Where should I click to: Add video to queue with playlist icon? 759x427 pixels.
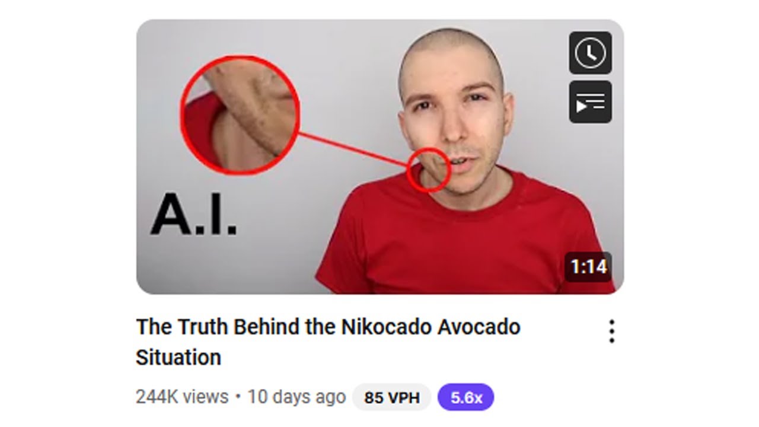[590, 102]
